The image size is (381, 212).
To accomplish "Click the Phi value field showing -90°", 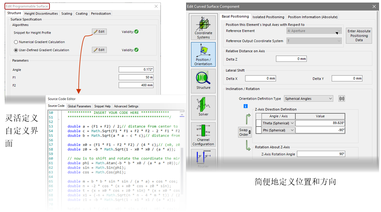I will (x=320, y=130).
